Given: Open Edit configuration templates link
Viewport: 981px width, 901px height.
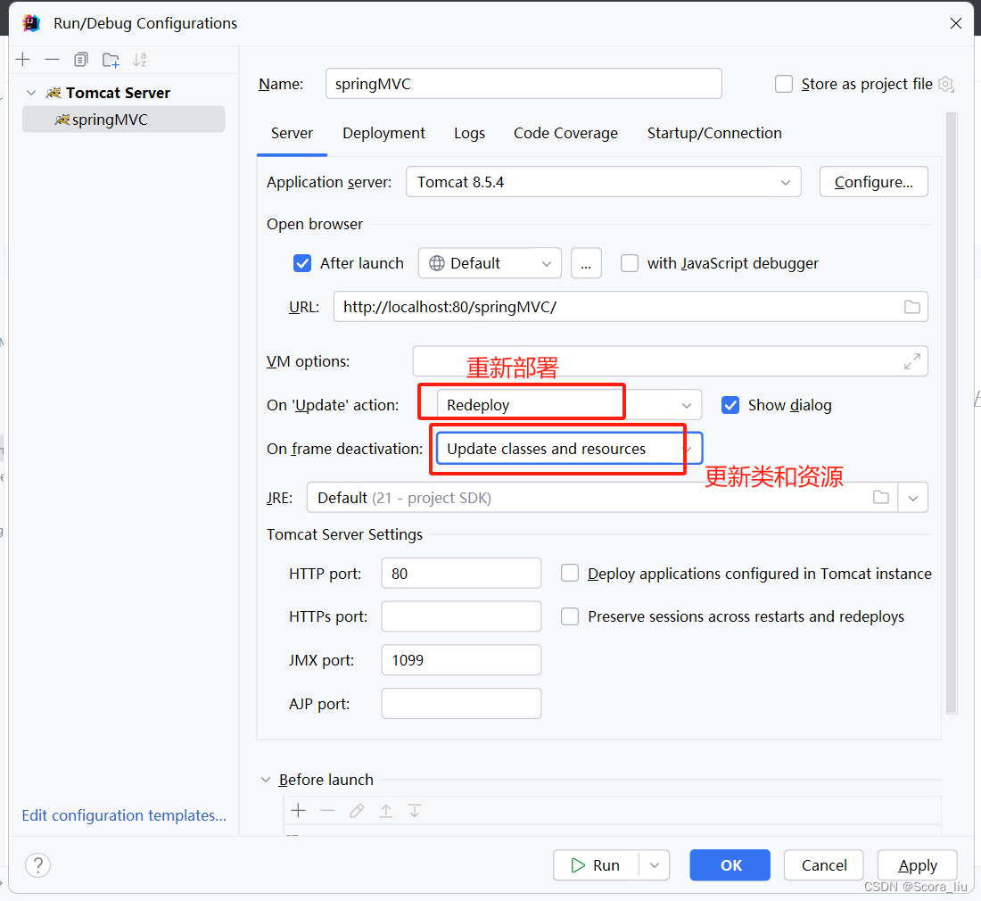Looking at the screenshot, I should coord(124,815).
